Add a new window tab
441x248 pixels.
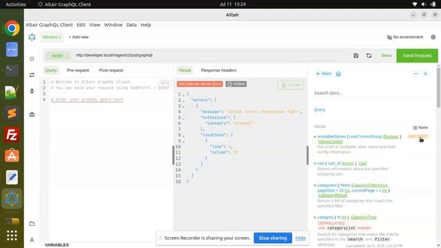click(x=79, y=37)
